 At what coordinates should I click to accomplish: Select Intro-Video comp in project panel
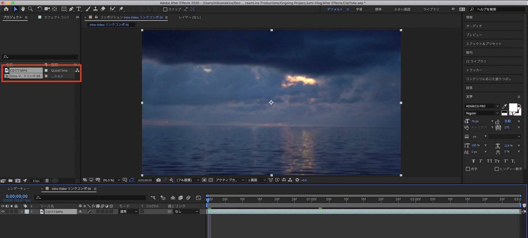point(25,76)
